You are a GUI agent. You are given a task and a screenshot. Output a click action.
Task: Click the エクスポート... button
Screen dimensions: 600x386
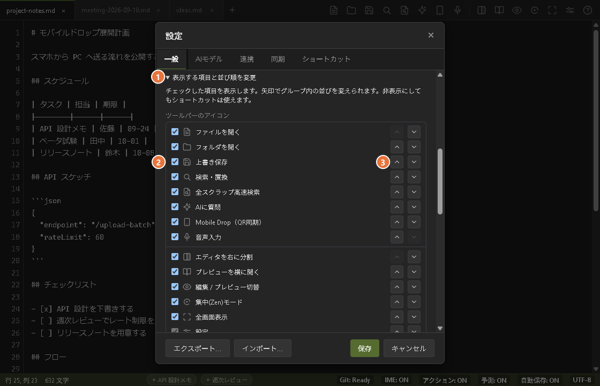pos(198,348)
